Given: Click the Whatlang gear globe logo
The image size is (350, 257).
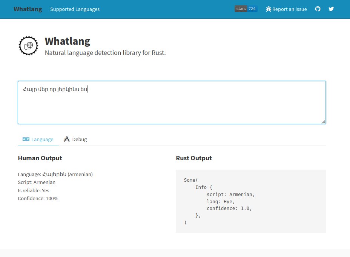Looking at the screenshot, I should point(28,46).
